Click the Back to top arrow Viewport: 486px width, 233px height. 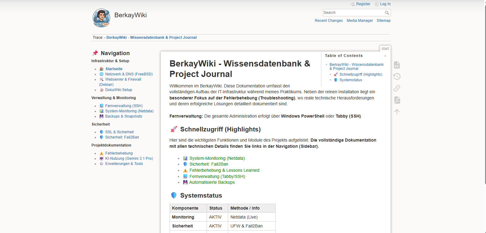click(397, 112)
